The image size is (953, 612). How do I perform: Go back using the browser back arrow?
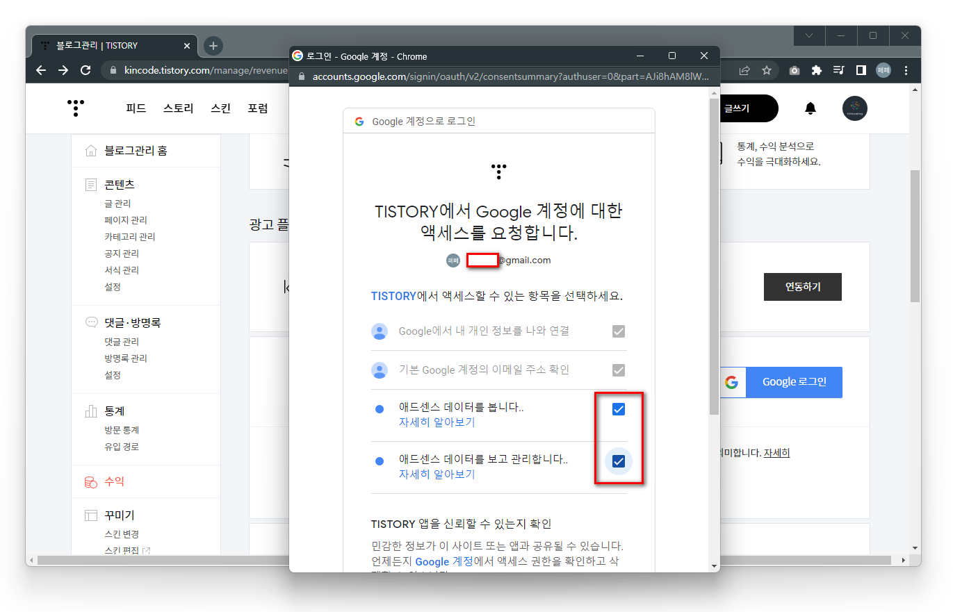click(x=41, y=70)
